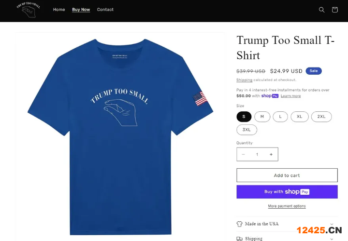This screenshot has height=241, width=348.
Task: Pick size 2XL
Action: click(321, 117)
